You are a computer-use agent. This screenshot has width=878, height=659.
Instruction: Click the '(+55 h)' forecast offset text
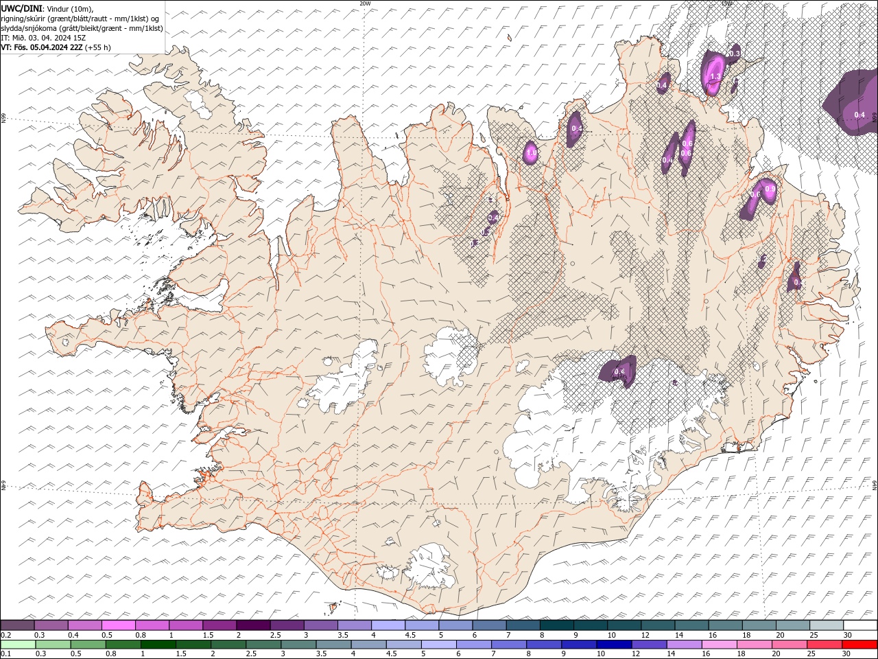(x=97, y=47)
